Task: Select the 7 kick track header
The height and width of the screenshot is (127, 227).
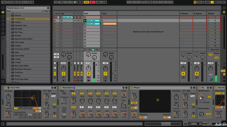Action: coord(109,13)
